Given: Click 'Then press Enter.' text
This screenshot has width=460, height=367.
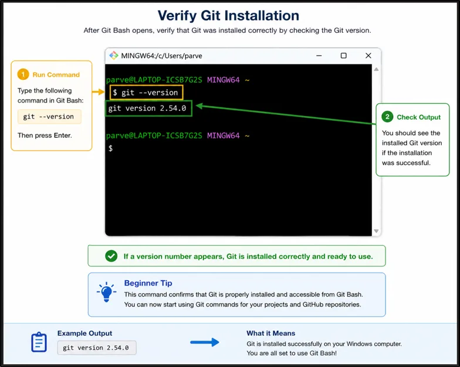Looking at the screenshot, I should [x=45, y=135].
